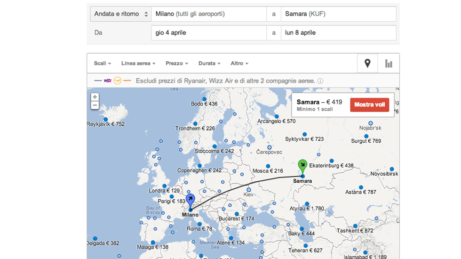Click the Samara (KUF) destination field
Screen dimensions: 461x259
pyautogui.click(x=338, y=14)
